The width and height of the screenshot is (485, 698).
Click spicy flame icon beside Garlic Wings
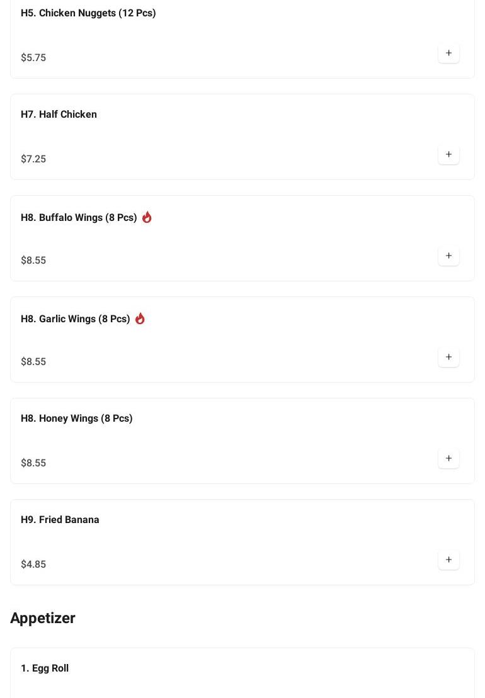(140, 318)
